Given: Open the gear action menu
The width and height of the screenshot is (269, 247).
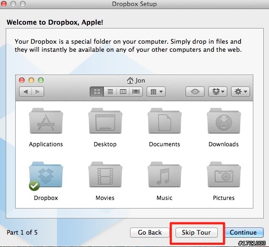Looking at the screenshot, I should 241,92.
